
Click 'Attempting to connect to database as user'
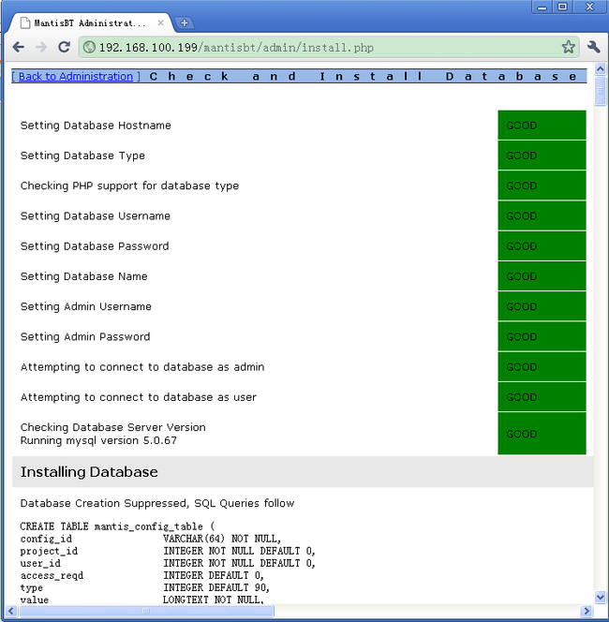pyautogui.click(x=138, y=397)
